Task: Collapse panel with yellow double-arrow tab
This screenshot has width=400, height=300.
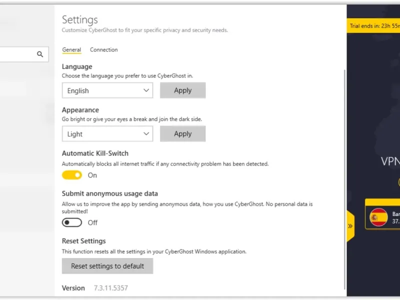Action: click(x=350, y=226)
